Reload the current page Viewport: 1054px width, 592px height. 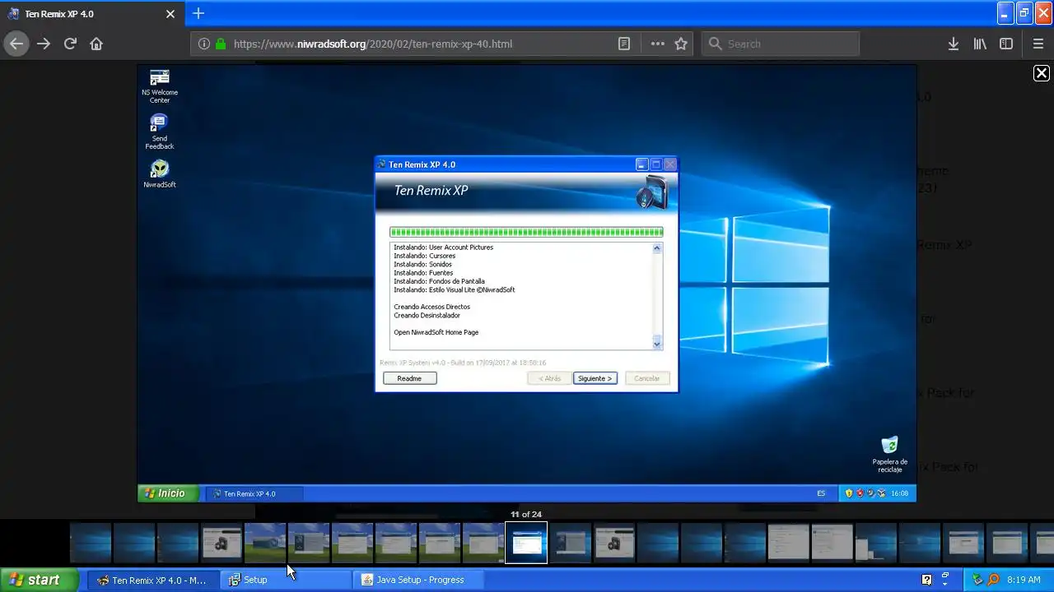click(70, 44)
